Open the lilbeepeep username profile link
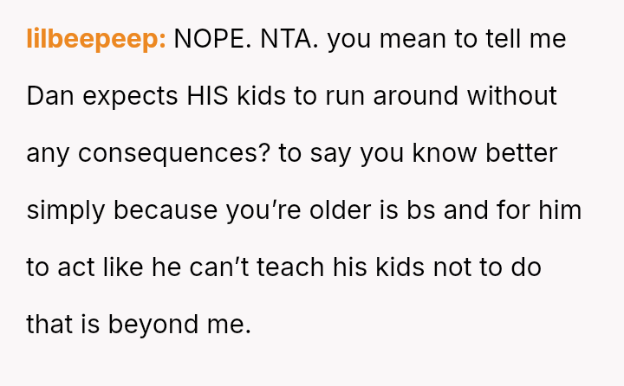Image resolution: width=624 pixels, height=386 pixels. click(x=96, y=39)
